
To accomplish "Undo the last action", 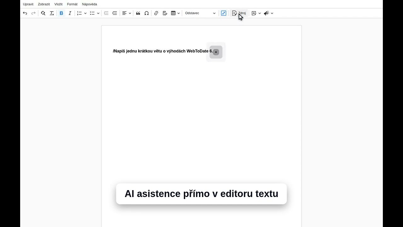I will click(x=25, y=13).
